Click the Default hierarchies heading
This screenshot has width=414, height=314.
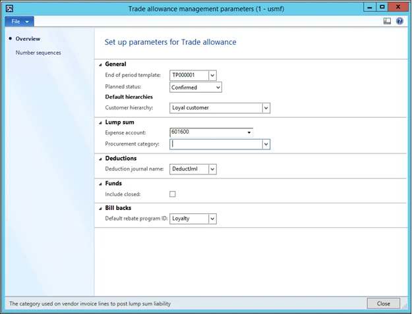pos(129,97)
